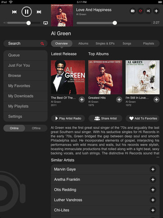
Task: Add Aretha Franklin using plus icon
Action: (153, 179)
